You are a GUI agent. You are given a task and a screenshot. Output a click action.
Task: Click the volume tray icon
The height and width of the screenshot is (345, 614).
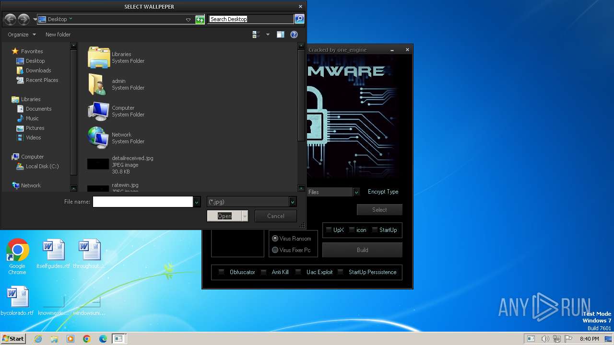(545, 339)
